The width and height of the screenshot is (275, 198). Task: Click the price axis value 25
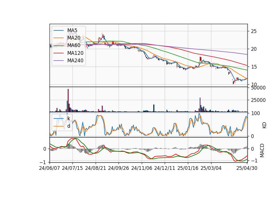pyautogui.click(x=254, y=32)
